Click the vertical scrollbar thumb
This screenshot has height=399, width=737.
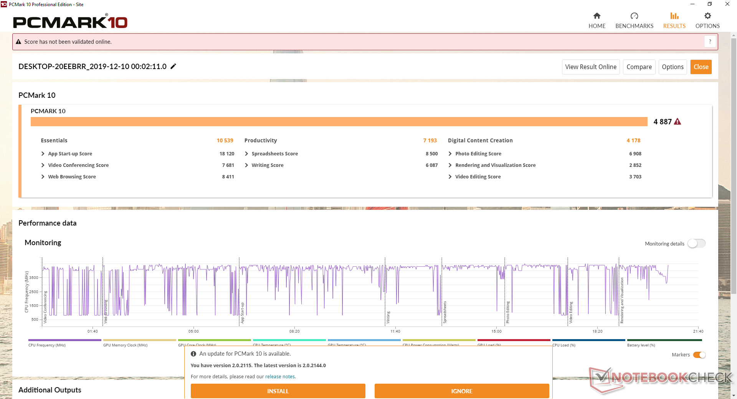click(734, 167)
